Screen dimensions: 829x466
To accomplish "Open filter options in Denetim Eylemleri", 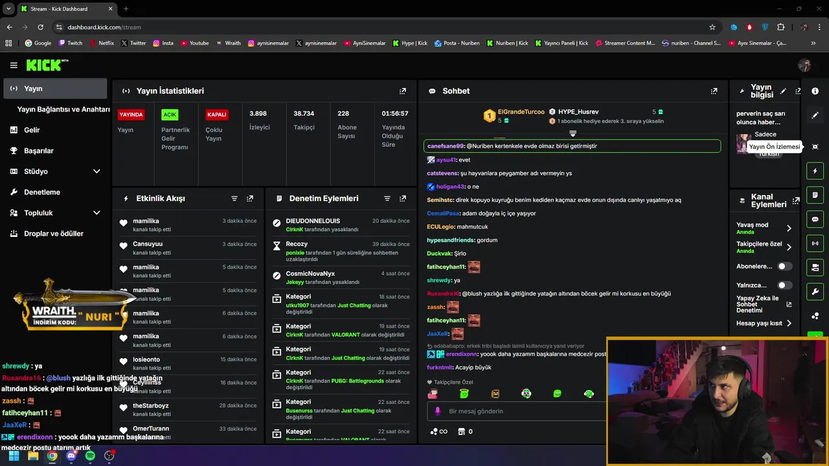I will [387, 199].
